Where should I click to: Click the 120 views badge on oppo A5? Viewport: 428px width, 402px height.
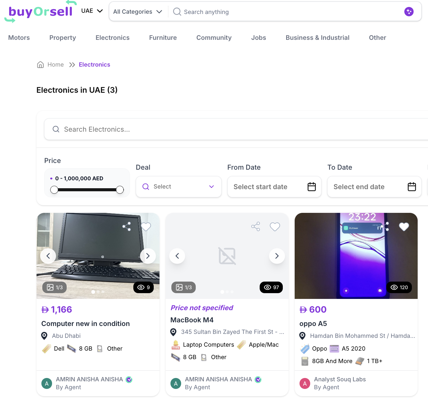(x=399, y=287)
